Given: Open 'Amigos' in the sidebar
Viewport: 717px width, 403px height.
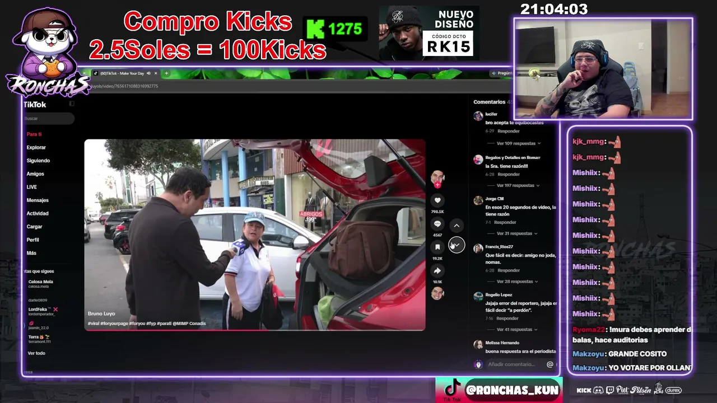Looking at the screenshot, I should (x=35, y=174).
